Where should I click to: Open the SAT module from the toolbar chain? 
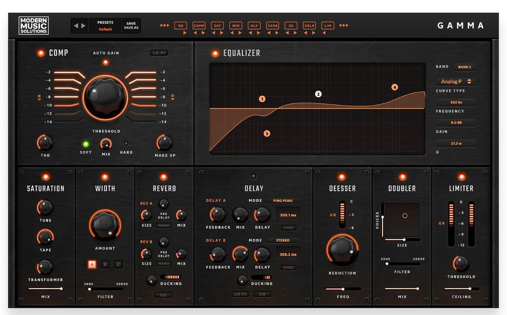point(217,25)
